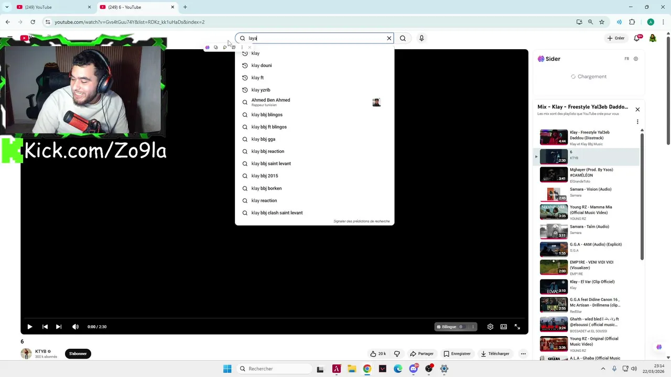This screenshot has width=671, height=377.
Task: Open the YouTube account avatar menu
Action: [653, 38]
